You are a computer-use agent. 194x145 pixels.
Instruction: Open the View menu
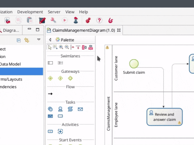point(70,12)
